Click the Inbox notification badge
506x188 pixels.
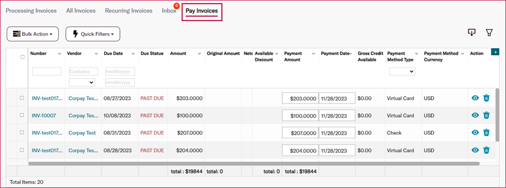[176, 6]
